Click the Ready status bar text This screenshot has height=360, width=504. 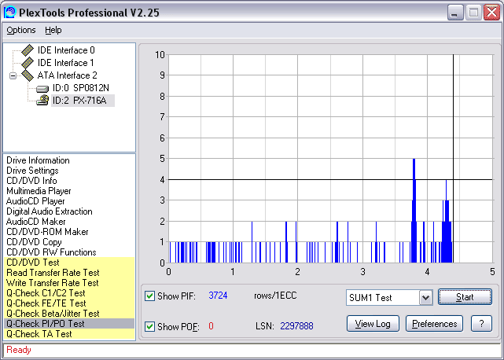coord(19,350)
